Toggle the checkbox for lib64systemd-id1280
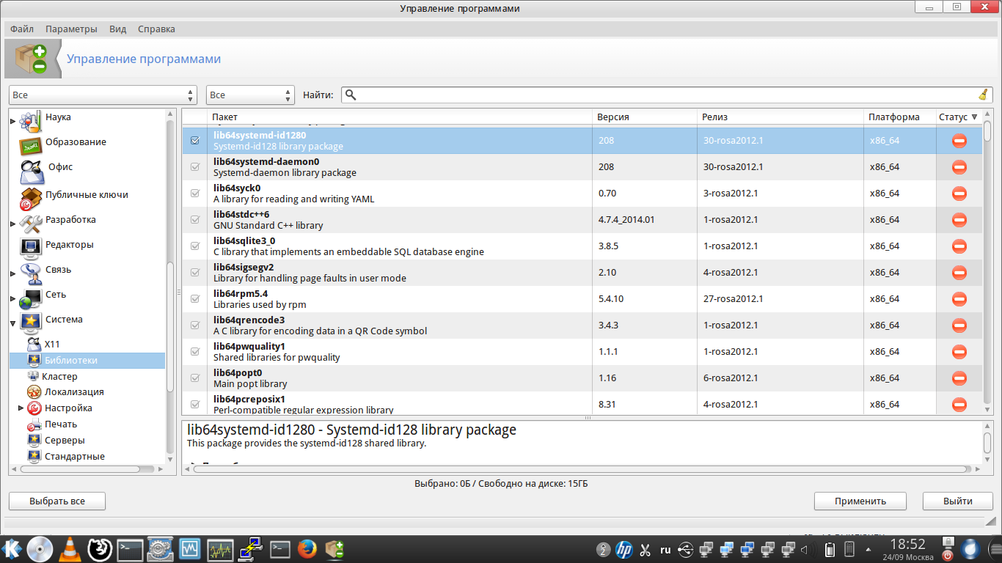Image resolution: width=1002 pixels, height=563 pixels. point(195,141)
